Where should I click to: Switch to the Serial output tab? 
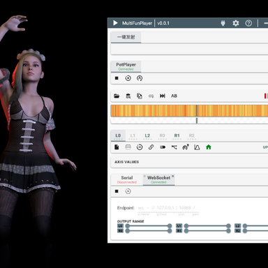[127, 179]
